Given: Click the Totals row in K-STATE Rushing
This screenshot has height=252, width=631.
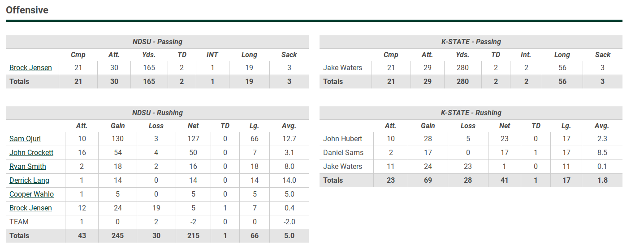Looking at the screenshot, I should [x=471, y=181].
